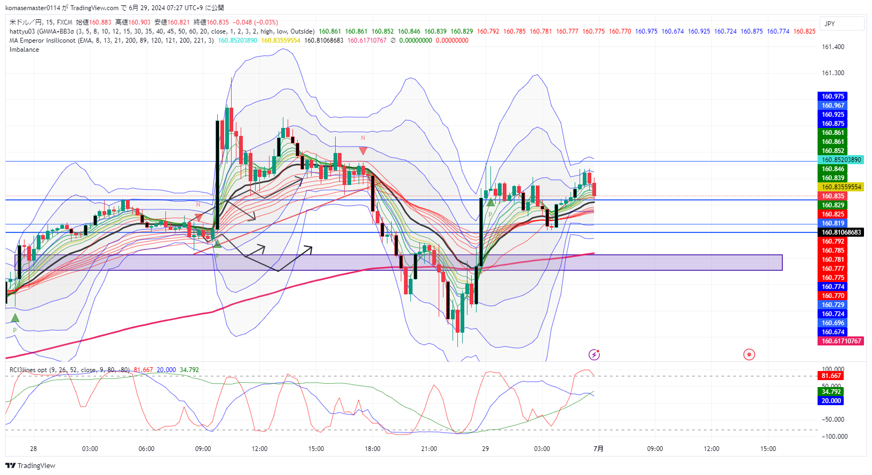Viewport: 872px width, 475px height.
Task: Click the 160.81068683 black price scale label
Action: point(841,232)
